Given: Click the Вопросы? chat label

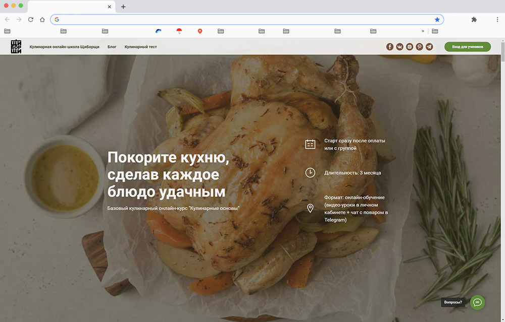Looking at the screenshot, I should click(x=453, y=302).
